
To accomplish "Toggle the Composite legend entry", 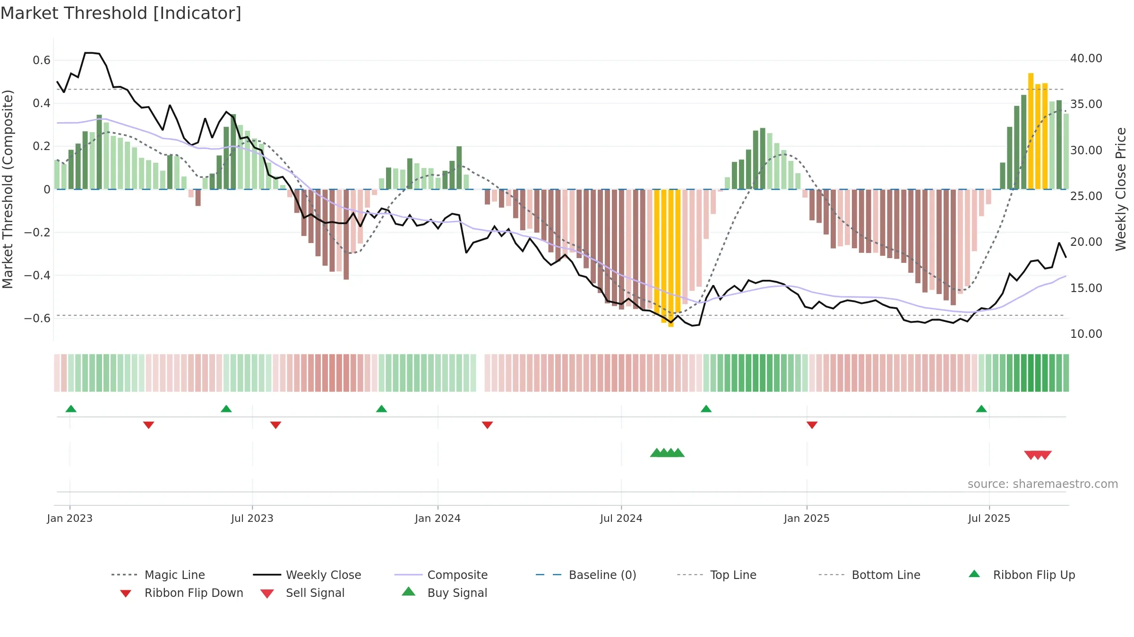I will pyautogui.click(x=441, y=575).
